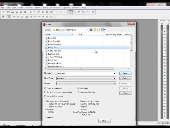Open the Effects menu

click(37, 8)
